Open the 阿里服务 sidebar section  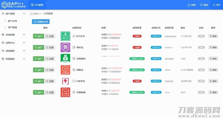(13, 59)
